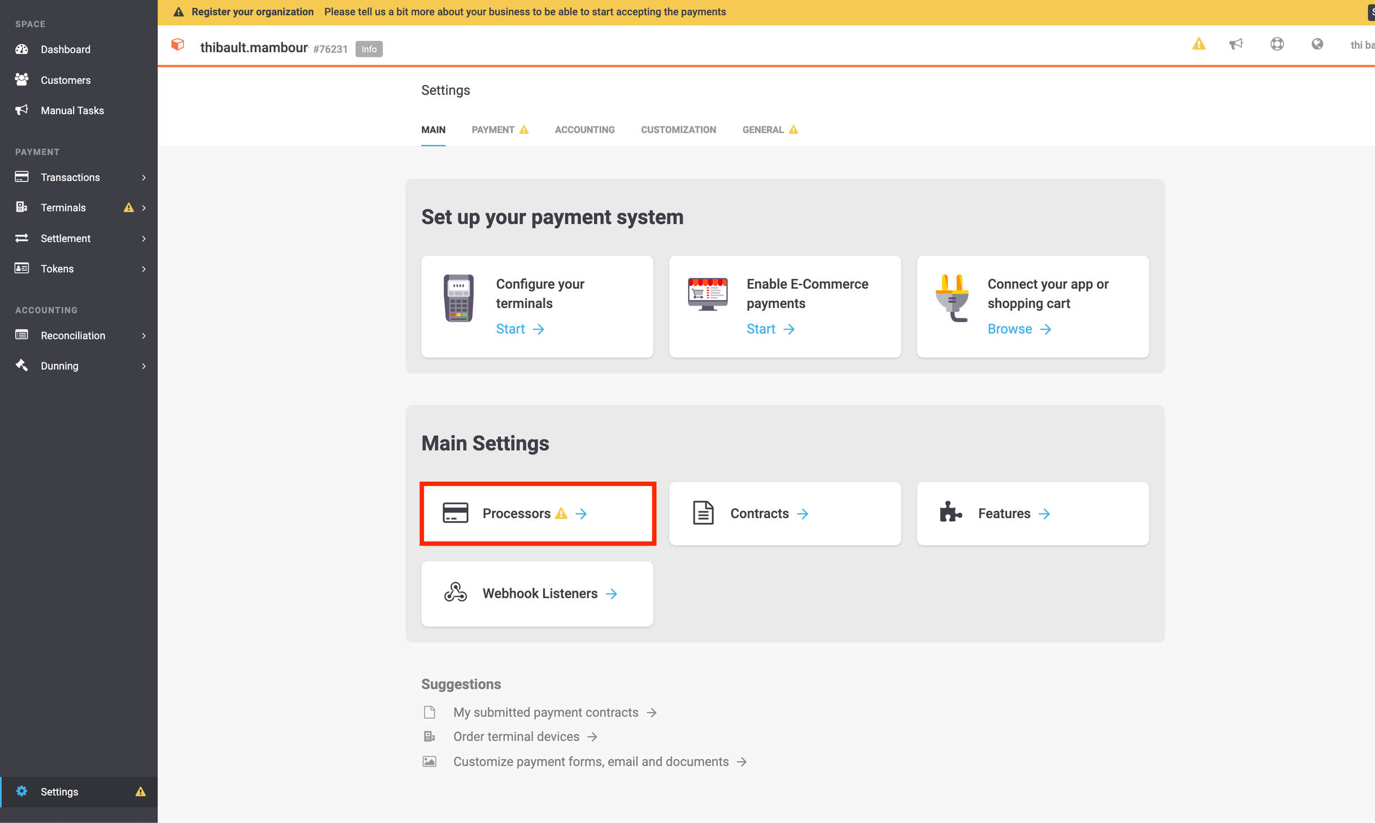
Task: Expand the Reconciliation sidebar entry
Action: (x=144, y=335)
